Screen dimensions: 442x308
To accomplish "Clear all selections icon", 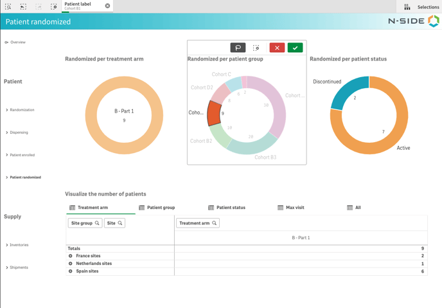I will point(54,6).
